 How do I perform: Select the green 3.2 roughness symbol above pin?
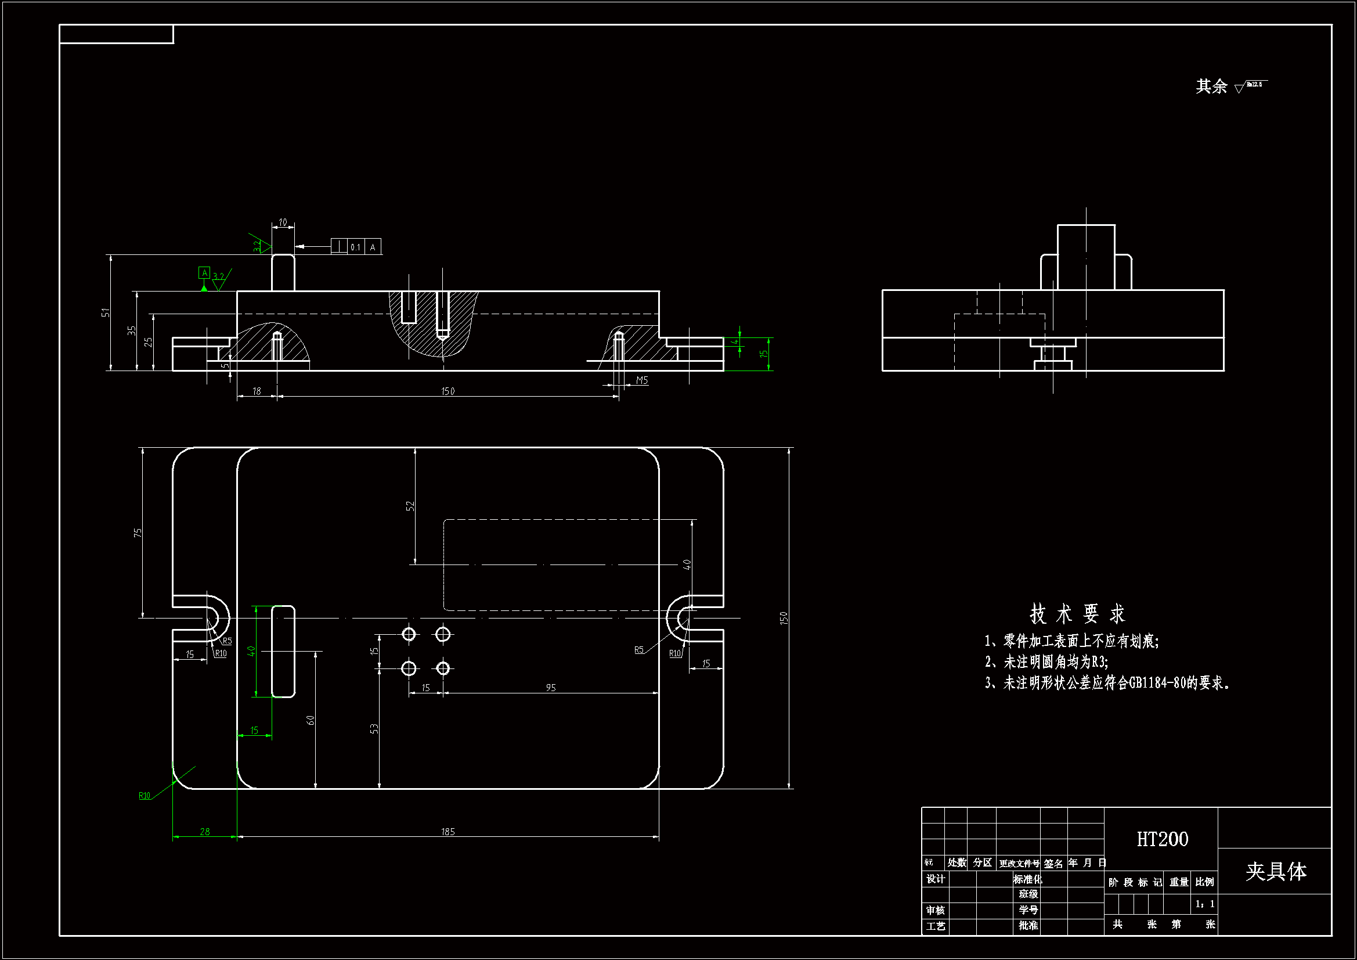261,245
